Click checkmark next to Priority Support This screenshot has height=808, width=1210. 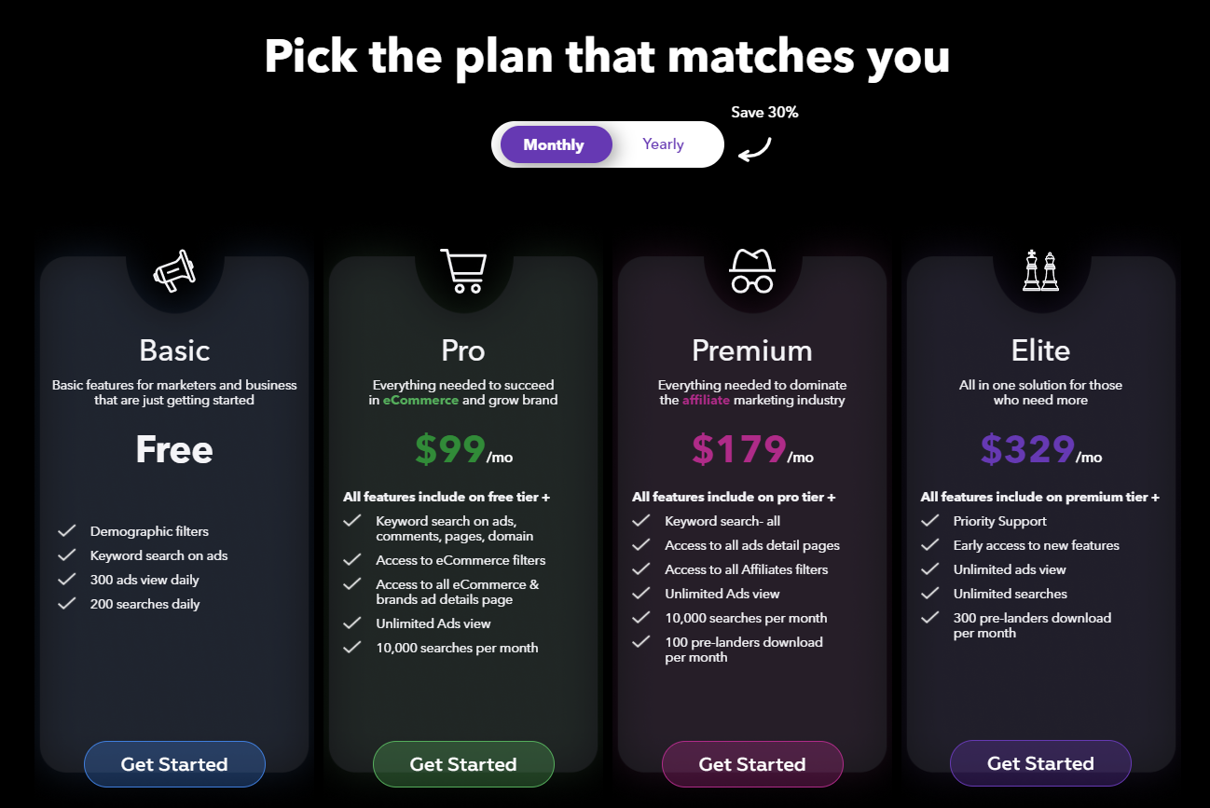pyautogui.click(x=929, y=521)
